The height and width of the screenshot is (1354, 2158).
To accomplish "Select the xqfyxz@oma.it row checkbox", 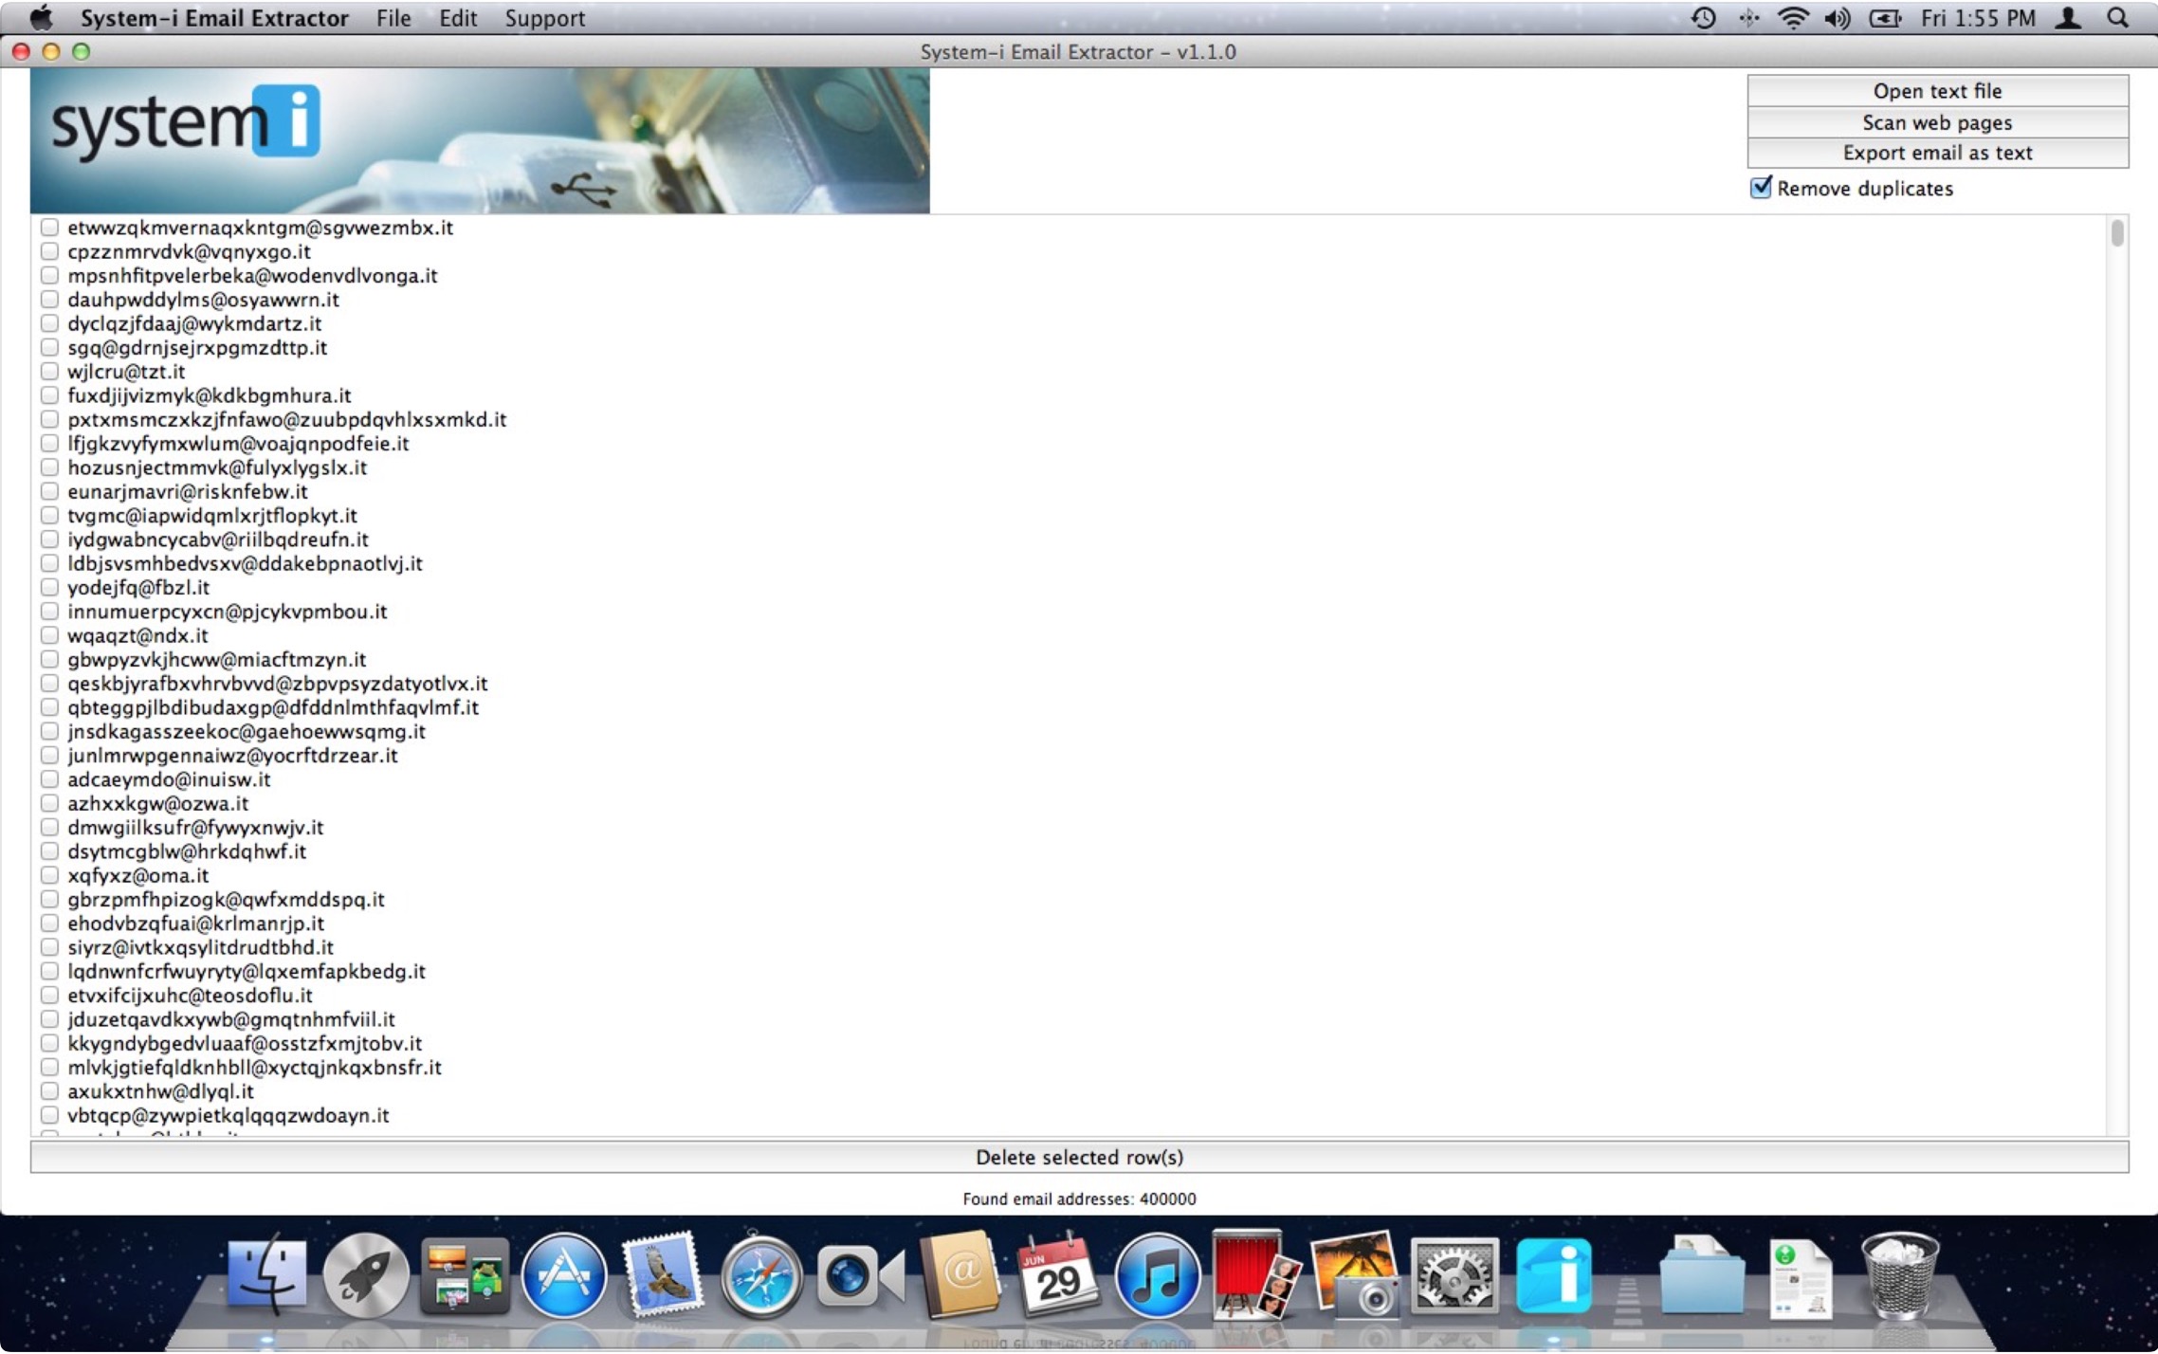I will point(49,875).
